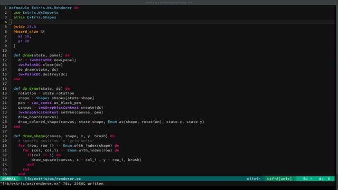The height and width of the screenshot is (190, 338).
Task: Click 'def draw(state, panel) do' line
Action: tap(42, 55)
